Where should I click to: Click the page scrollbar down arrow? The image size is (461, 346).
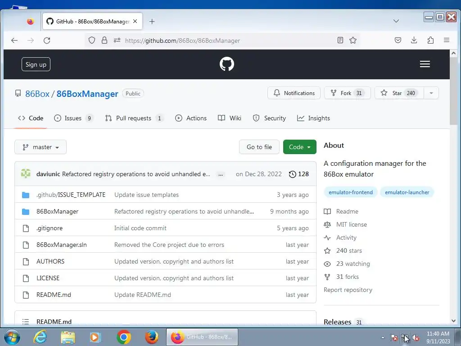(453, 321)
